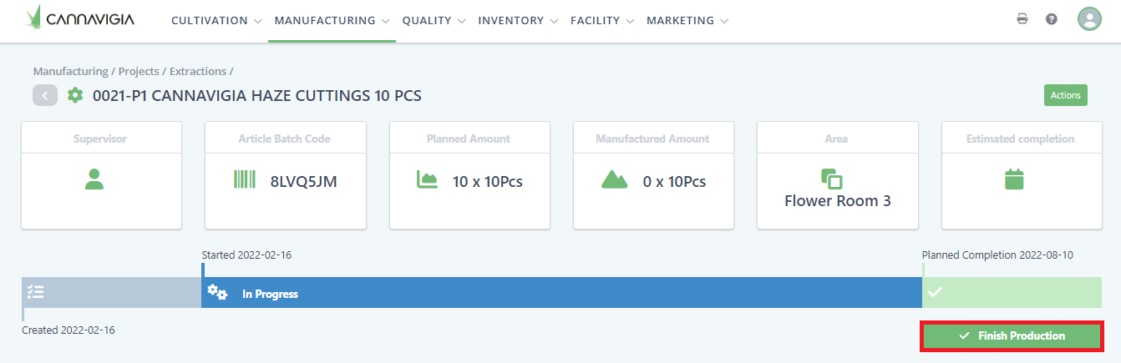Expand the Inventory dropdown menu
This screenshot has width=1121, height=363.
pyautogui.click(x=517, y=21)
